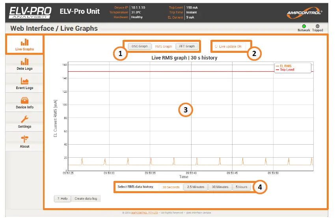Screen dimensions: 335x218
Task: Click the Select RMS data history label
Action: pyautogui.click(x=136, y=187)
